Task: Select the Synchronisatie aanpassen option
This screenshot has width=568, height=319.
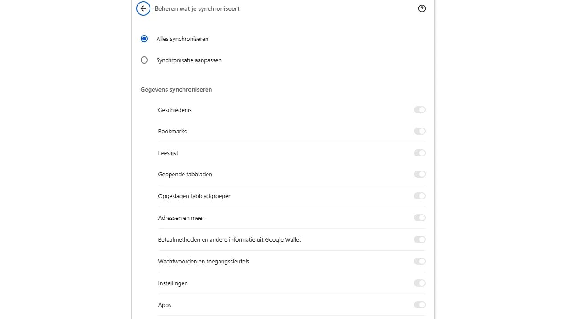Action: [x=144, y=60]
